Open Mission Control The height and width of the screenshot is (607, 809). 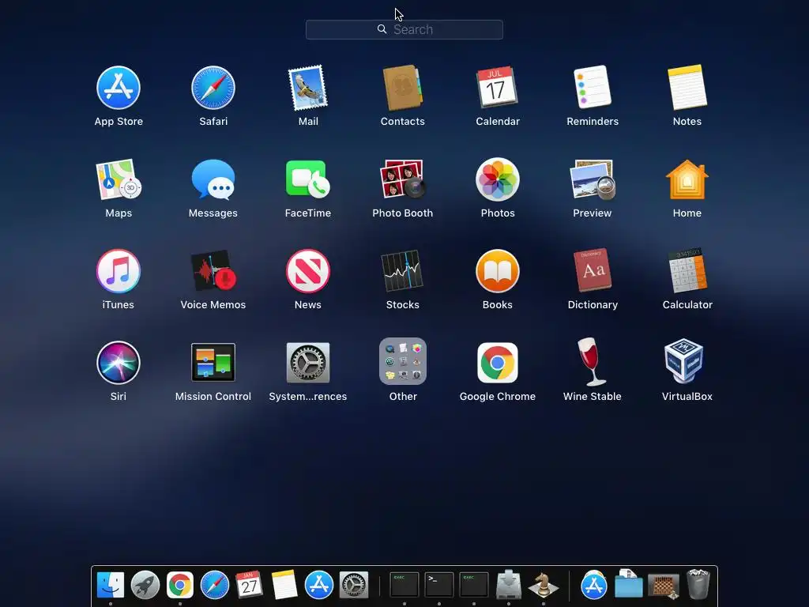213,362
